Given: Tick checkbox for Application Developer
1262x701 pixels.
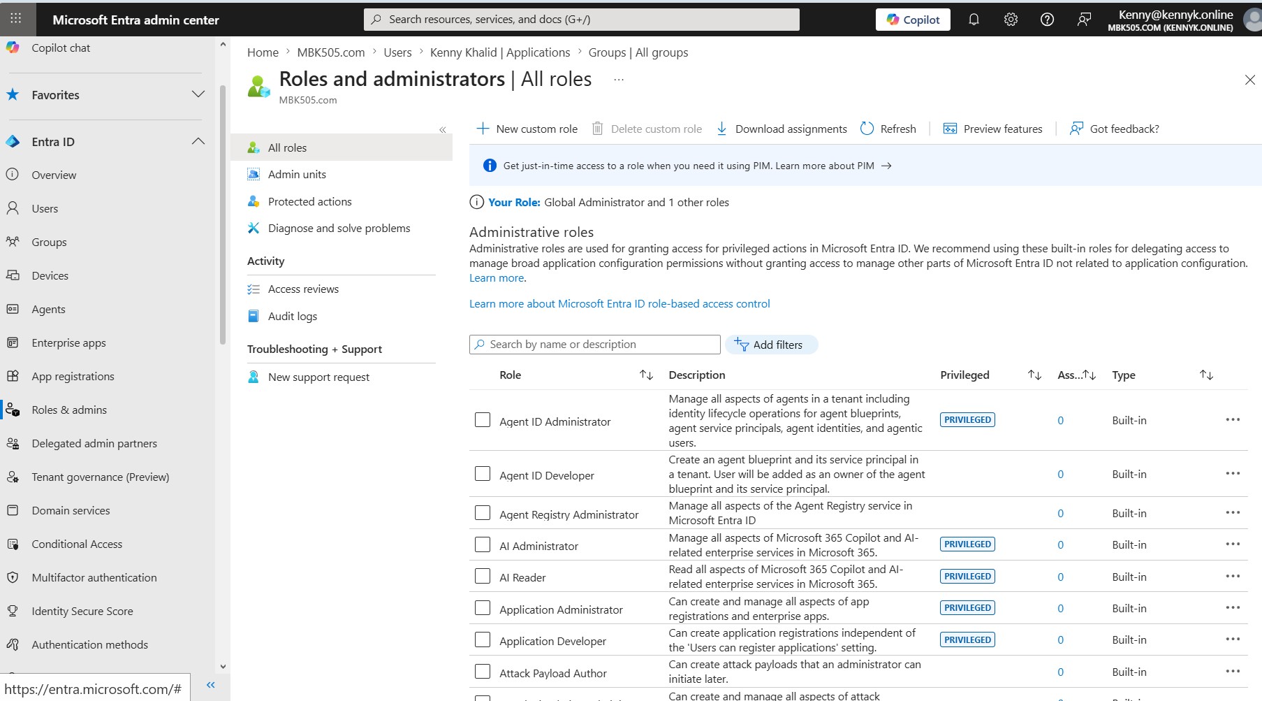Looking at the screenshot, I should (x=483, y=639).
